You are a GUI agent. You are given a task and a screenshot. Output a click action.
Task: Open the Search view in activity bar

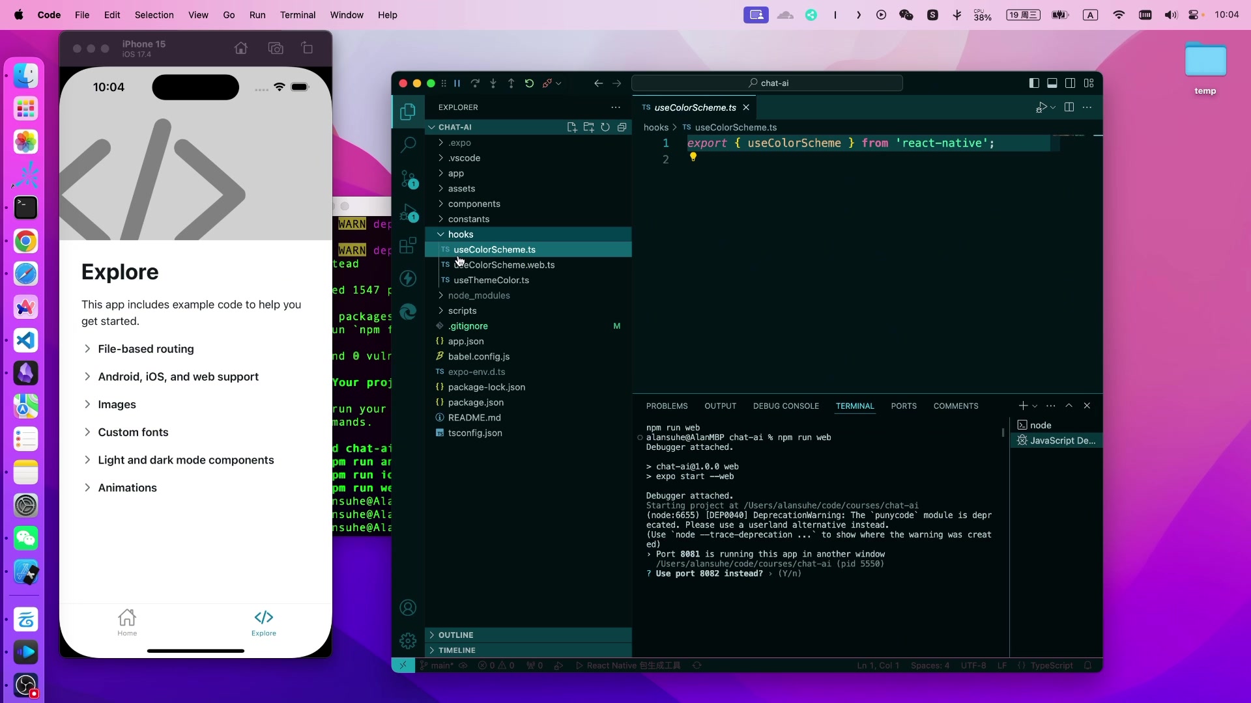pyautogui.click(x=408, y=145)
